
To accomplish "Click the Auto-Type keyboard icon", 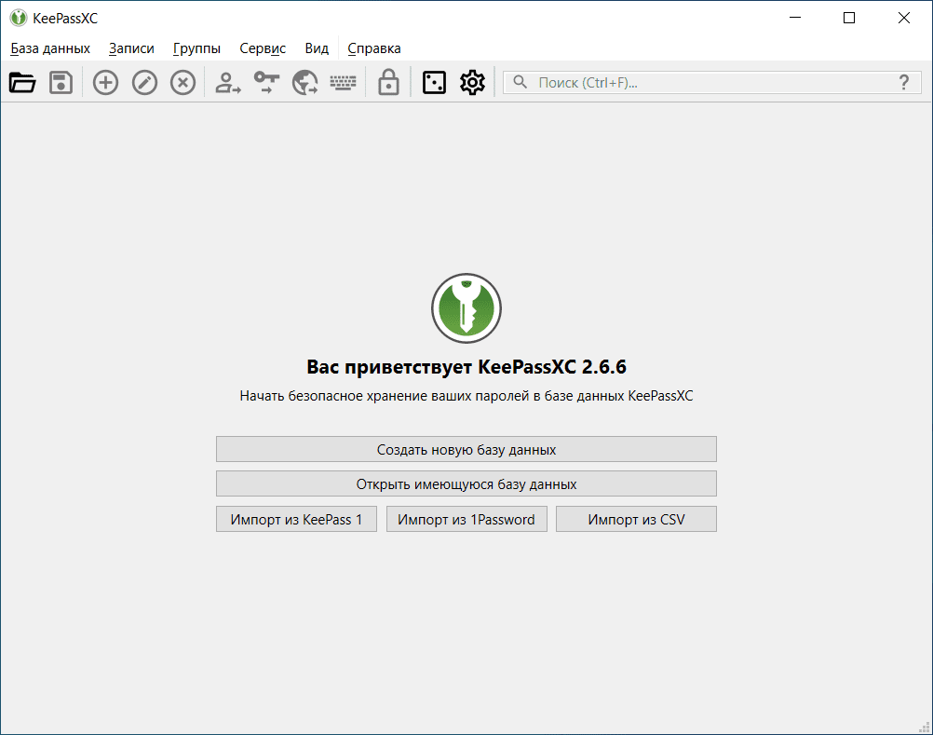I will click(344, 83).
